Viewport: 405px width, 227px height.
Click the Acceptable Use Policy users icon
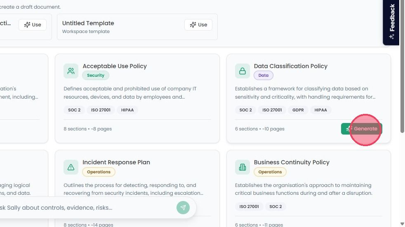tap(71, 71)
